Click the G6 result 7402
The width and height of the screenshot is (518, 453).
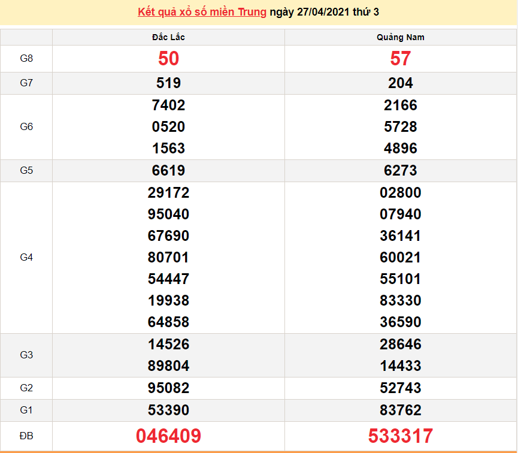pyautogui.click(x=168, y=105)
